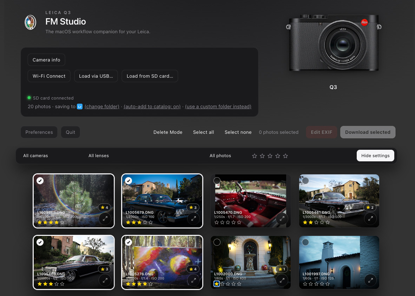Expand the L1001997.DNG photo fullscreen

pos(370,280)
